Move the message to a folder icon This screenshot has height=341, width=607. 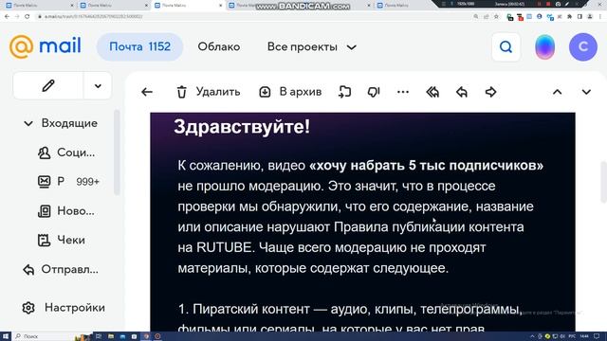click(344, 92)
